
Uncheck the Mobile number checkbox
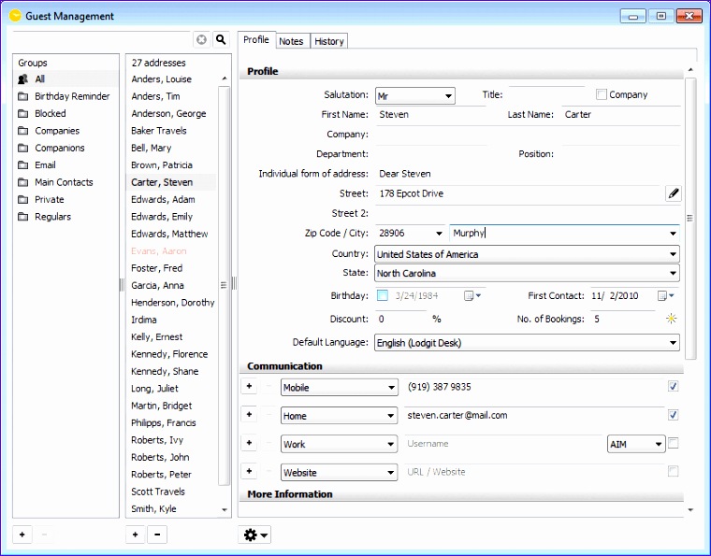(x=673, y=386)
